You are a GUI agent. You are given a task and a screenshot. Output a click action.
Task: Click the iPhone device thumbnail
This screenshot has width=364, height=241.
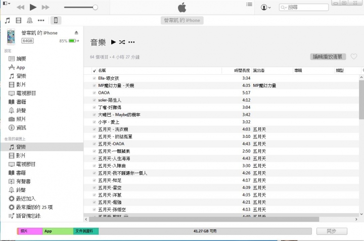tap(11, 36)
